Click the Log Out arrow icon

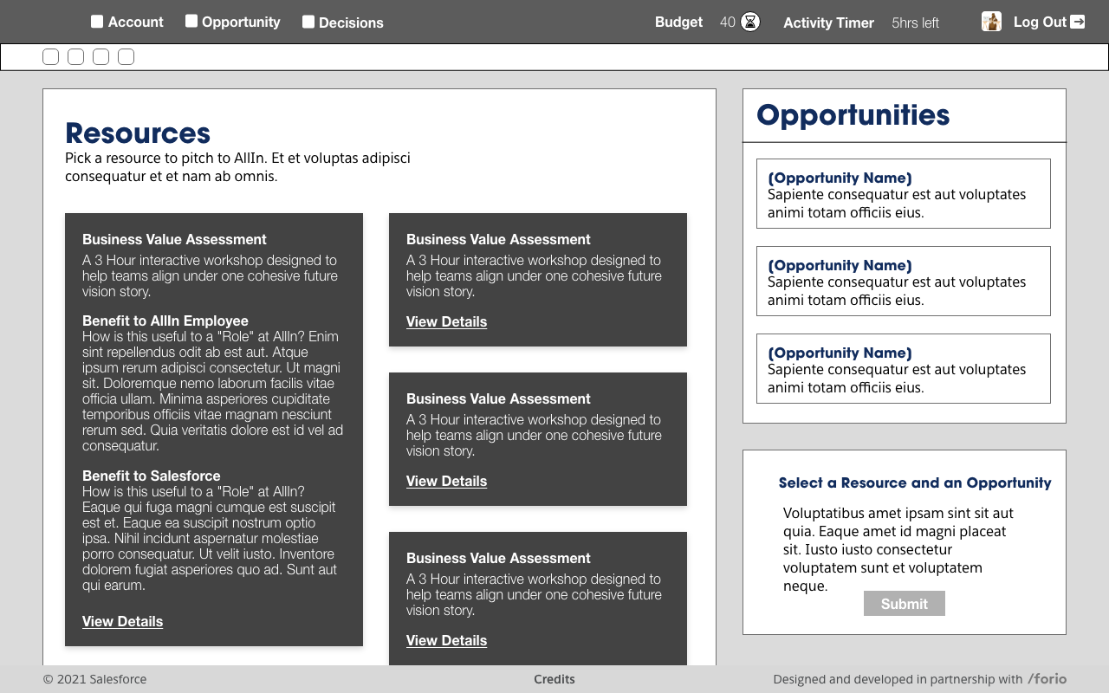[1077, 22]
